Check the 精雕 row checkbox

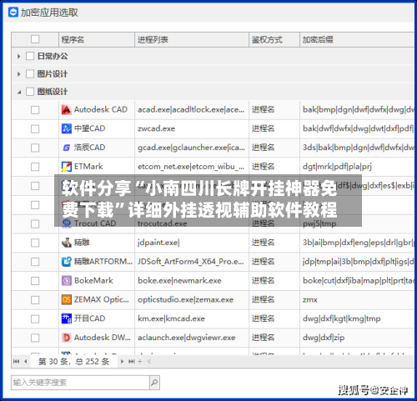click(x=35, y=243)
